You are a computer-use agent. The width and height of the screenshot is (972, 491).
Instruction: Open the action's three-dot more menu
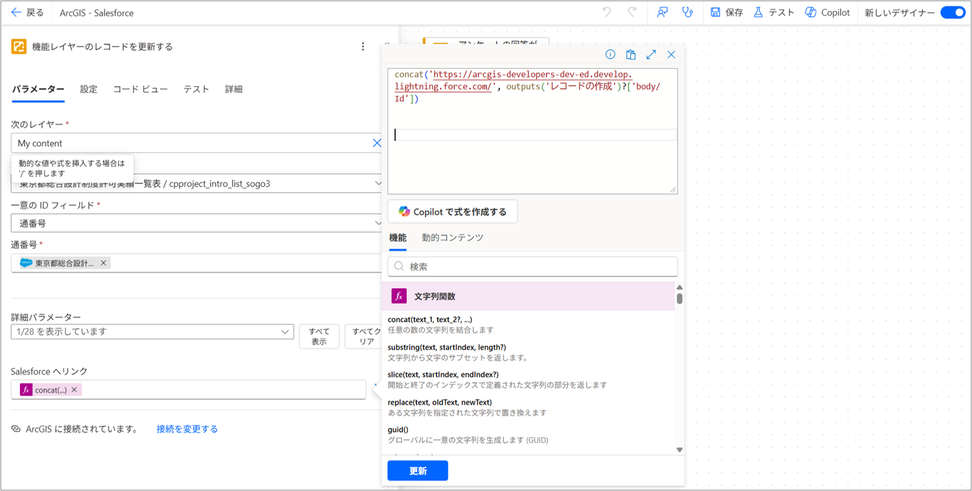point(363,47)
